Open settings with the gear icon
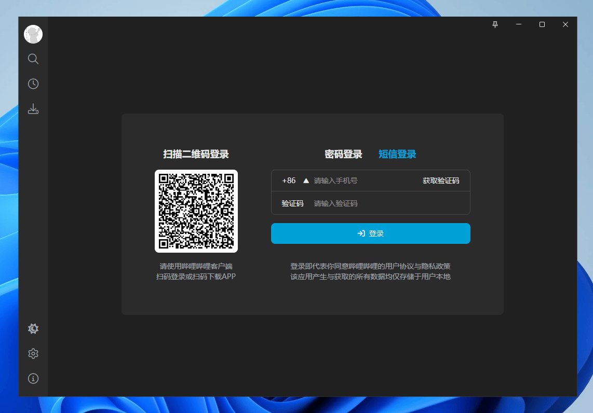The height and width of the screenshot is (413, 593). (33, 353)
